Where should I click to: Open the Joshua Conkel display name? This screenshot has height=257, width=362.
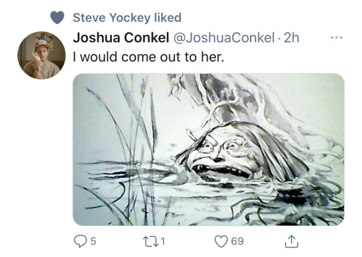tap(121, 37)
